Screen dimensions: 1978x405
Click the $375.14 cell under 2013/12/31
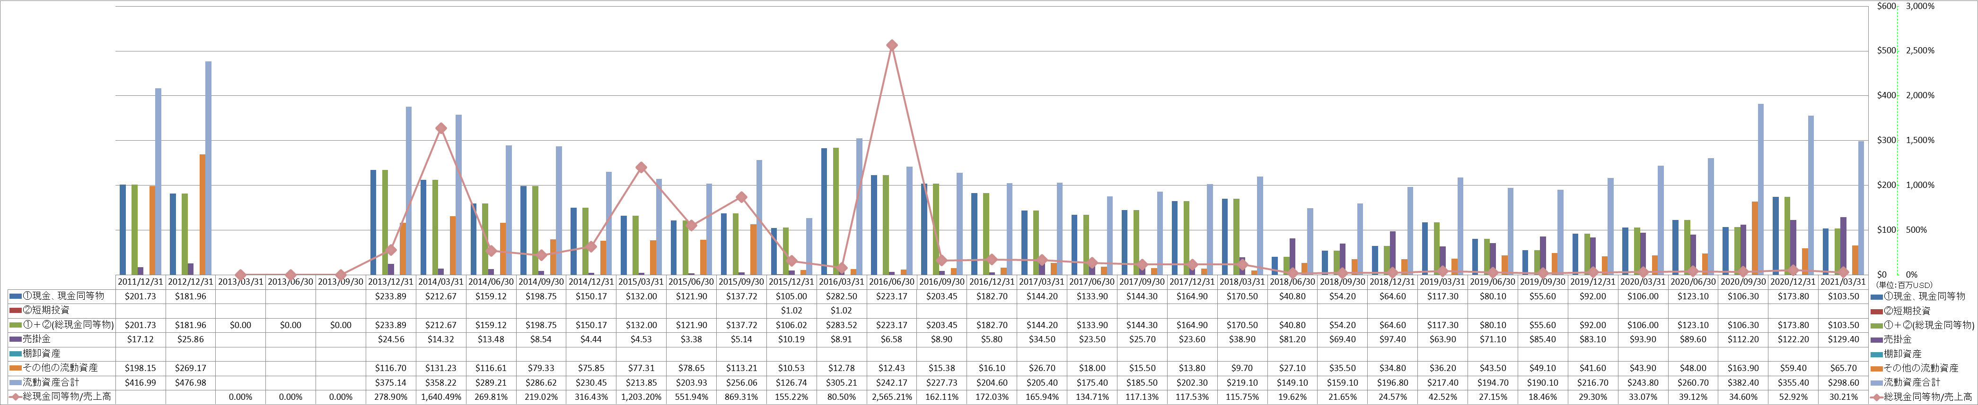click(x=391, y=383)
